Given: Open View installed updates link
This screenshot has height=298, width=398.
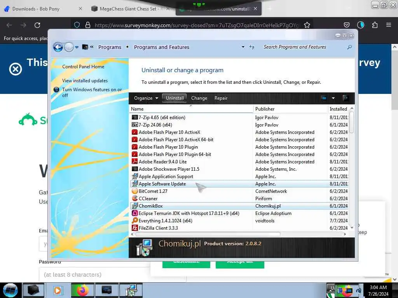Looking at the screenshot, I should [x=85, y=81].
